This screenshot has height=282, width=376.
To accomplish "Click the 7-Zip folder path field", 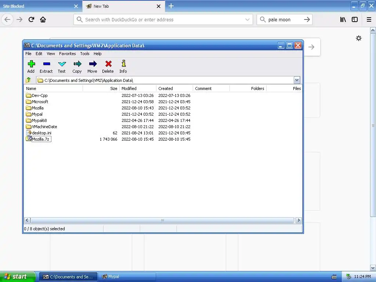I will 165,80.
